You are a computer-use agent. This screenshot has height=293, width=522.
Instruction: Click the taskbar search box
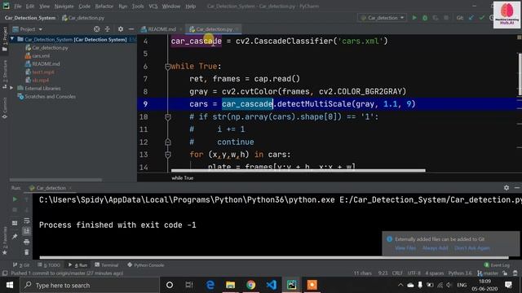(90, 285)
